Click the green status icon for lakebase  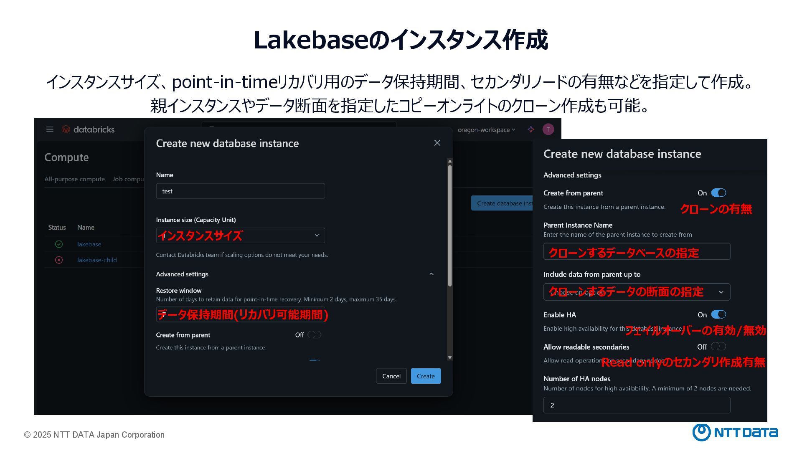[59, 244]
